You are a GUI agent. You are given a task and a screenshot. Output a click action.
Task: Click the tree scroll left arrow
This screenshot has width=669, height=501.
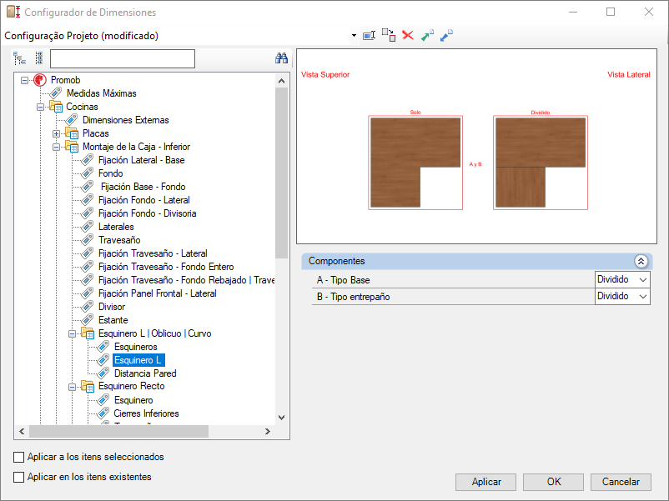pos(22,431)
